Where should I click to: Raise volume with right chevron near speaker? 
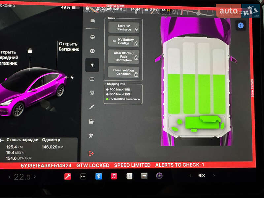coord(214,175)
